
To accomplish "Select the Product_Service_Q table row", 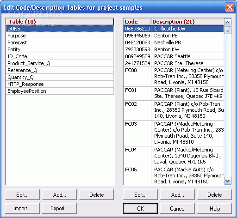I will 60,63.
